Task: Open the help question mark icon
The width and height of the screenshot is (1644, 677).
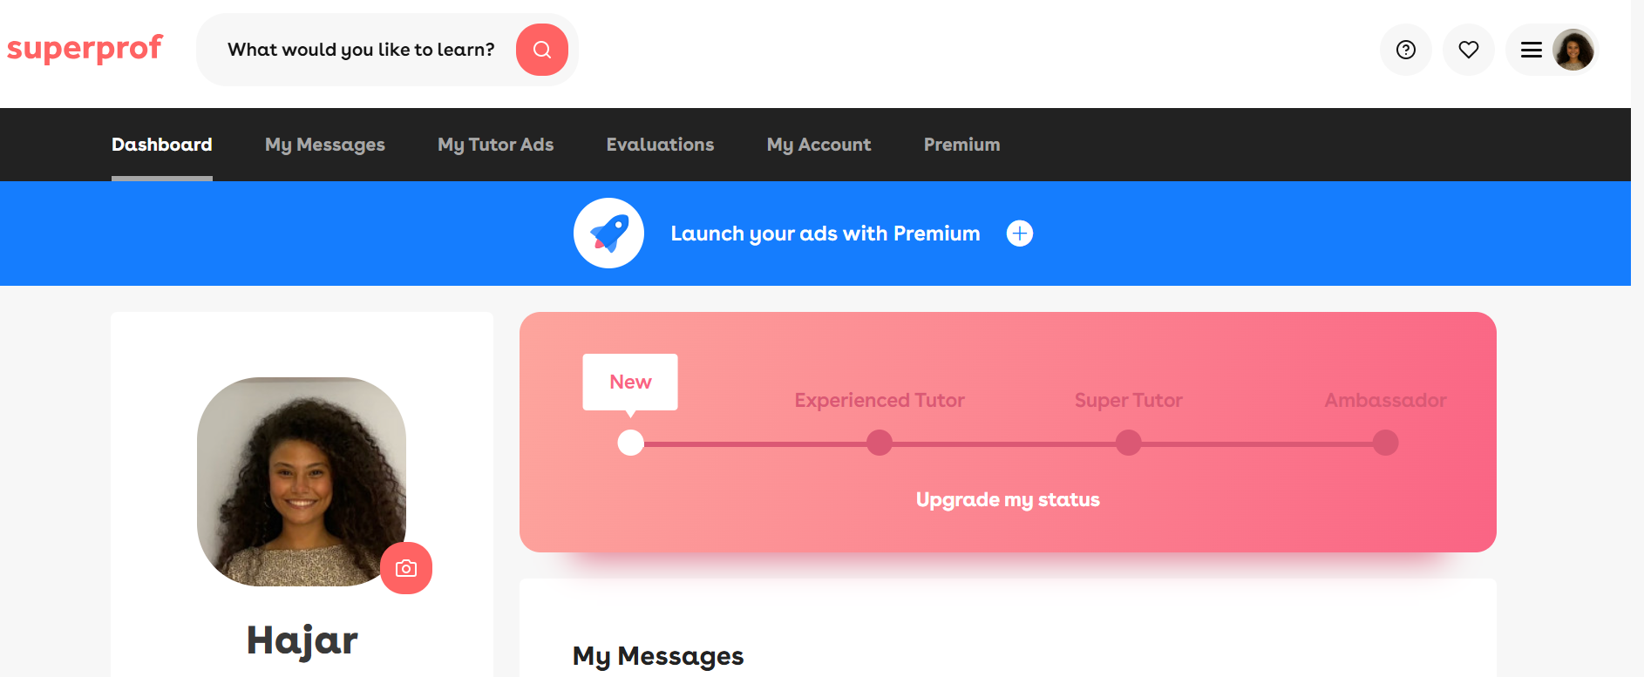Action: point(1405,50)
